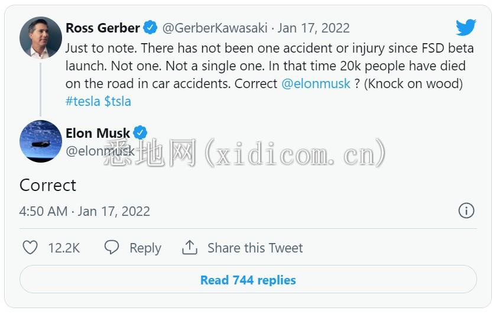The image size is (496, 314).
Task: Open the @elonmusk mention link
Action: pyautogui.click(x=316, y=83)
